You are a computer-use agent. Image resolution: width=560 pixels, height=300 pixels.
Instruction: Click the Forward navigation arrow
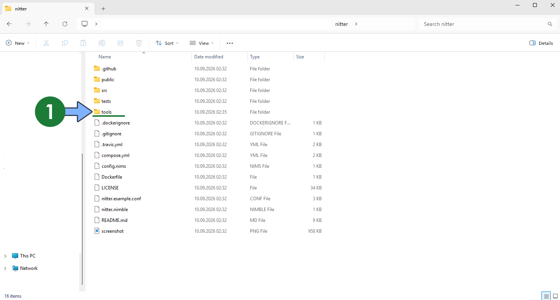28,24
